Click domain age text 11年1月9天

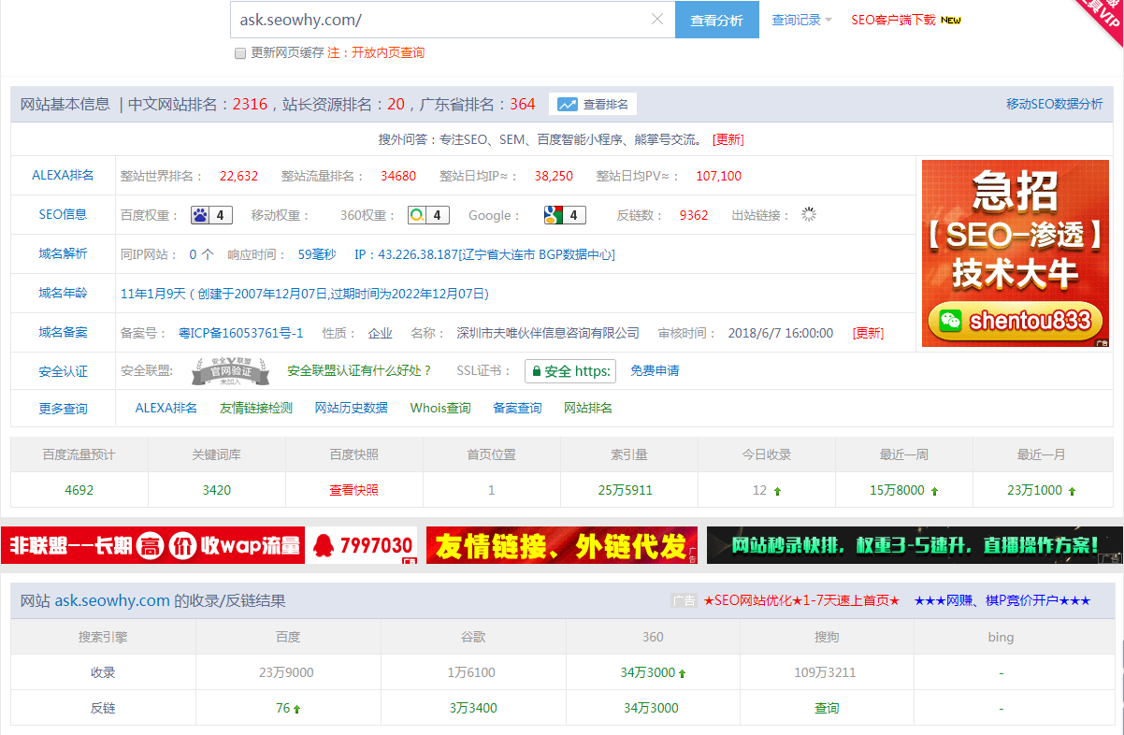(x=153, y=294)
